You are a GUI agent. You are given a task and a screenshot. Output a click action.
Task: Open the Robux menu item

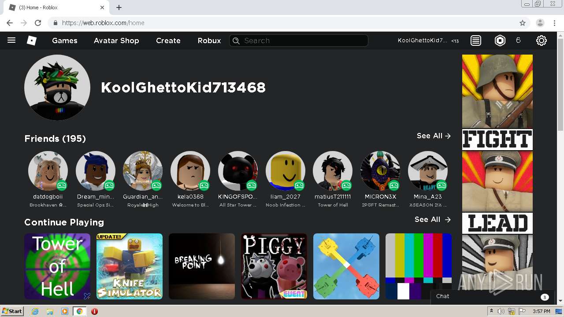[x=209, y=41]
